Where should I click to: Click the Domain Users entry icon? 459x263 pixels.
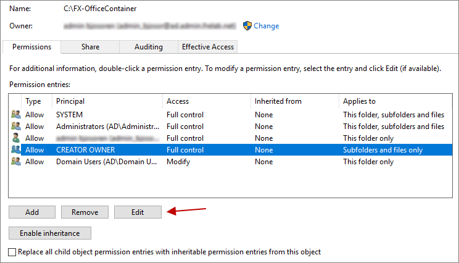[15, 162]
